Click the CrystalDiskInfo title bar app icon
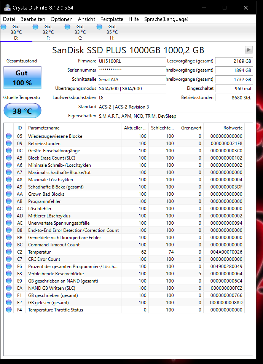 (7, 8)
